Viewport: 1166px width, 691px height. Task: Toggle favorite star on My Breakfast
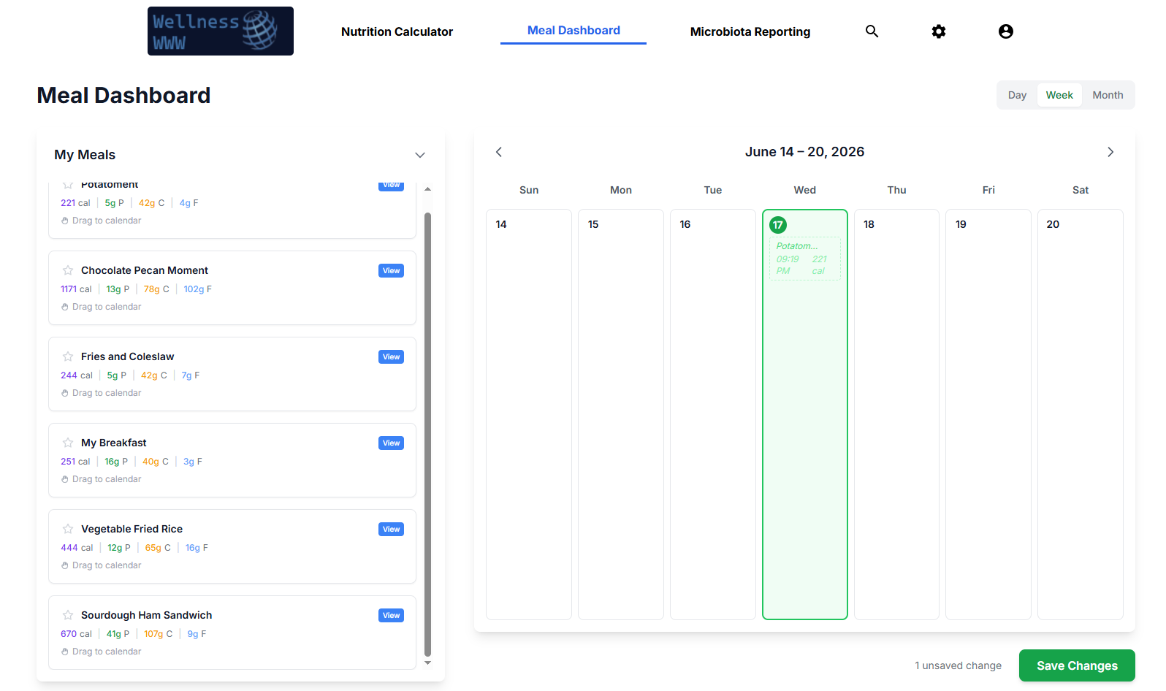pyautogui.click(x=68, y=443)
